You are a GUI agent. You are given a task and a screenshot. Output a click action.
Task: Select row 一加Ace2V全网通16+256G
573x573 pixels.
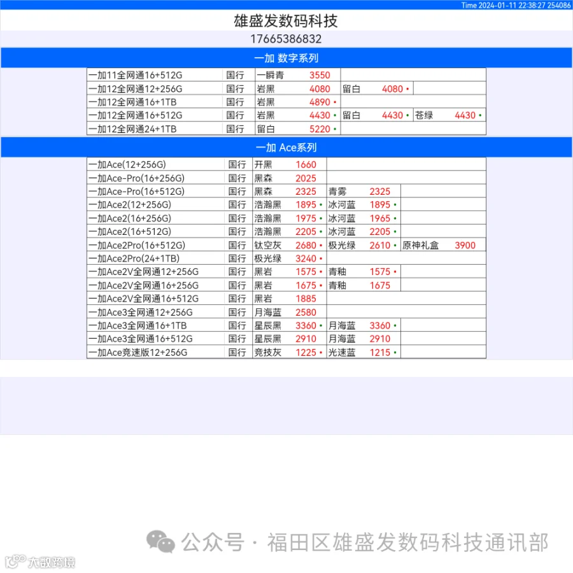(286, 285)
